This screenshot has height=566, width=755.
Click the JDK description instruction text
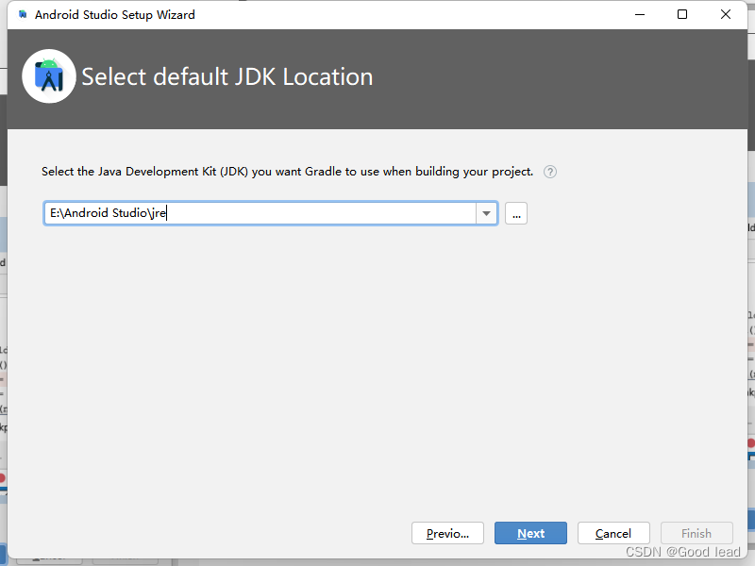[288, 172]
